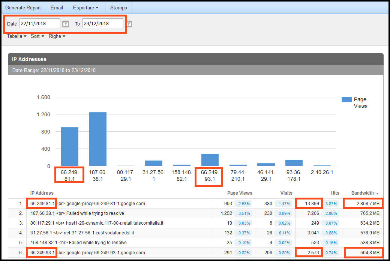Open the Tabella dropdown

click(x=16, y=36)
